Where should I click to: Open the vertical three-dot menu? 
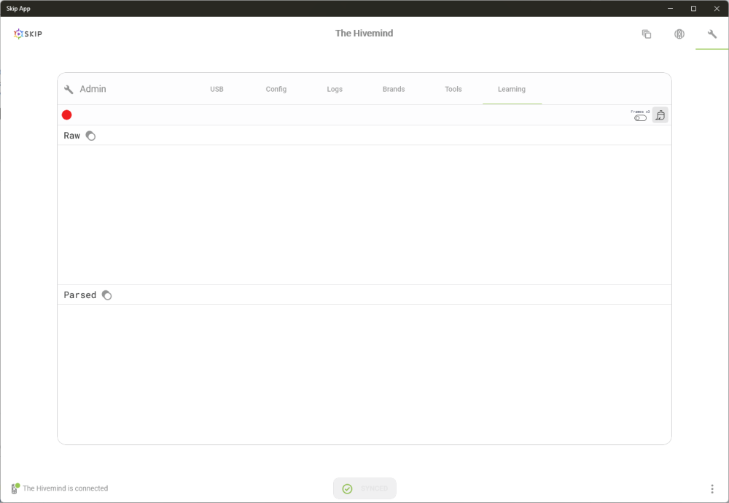click(712, 488)
